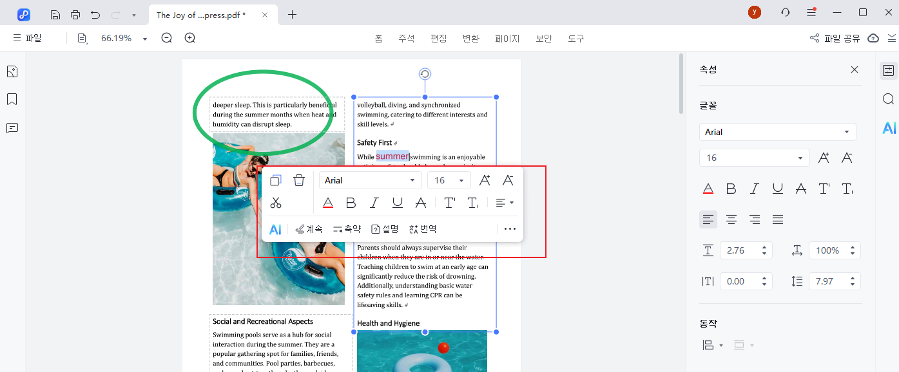Expand the Arial font dropdown in properties panel
Viewport: 899px width, 372px height.
click(x=847, y=132)
